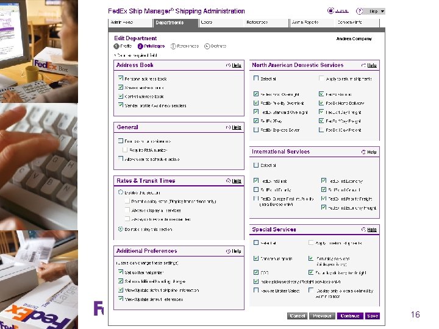The image size is (439, 329).
Task: Enable FedEx Express Saver
Action: pyautogui.click(x=256, y=130)
